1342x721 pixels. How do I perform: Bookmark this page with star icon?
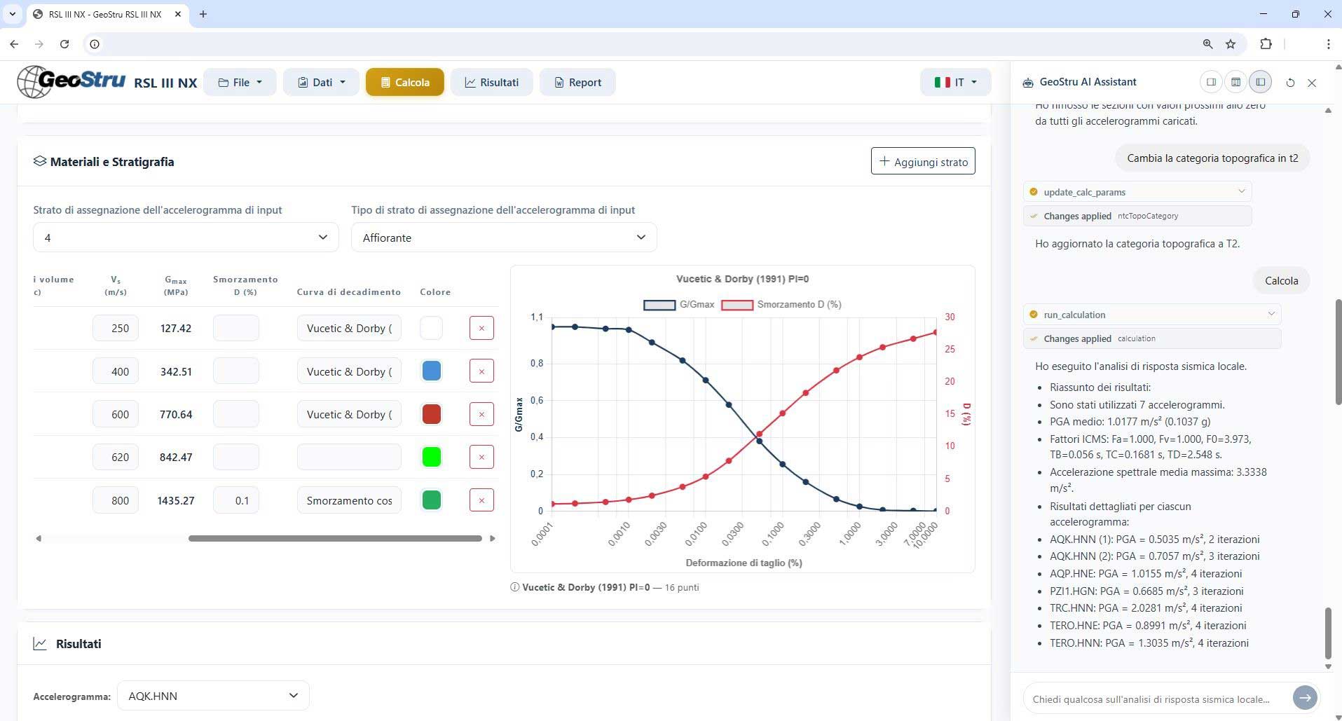coord(1231,44)
